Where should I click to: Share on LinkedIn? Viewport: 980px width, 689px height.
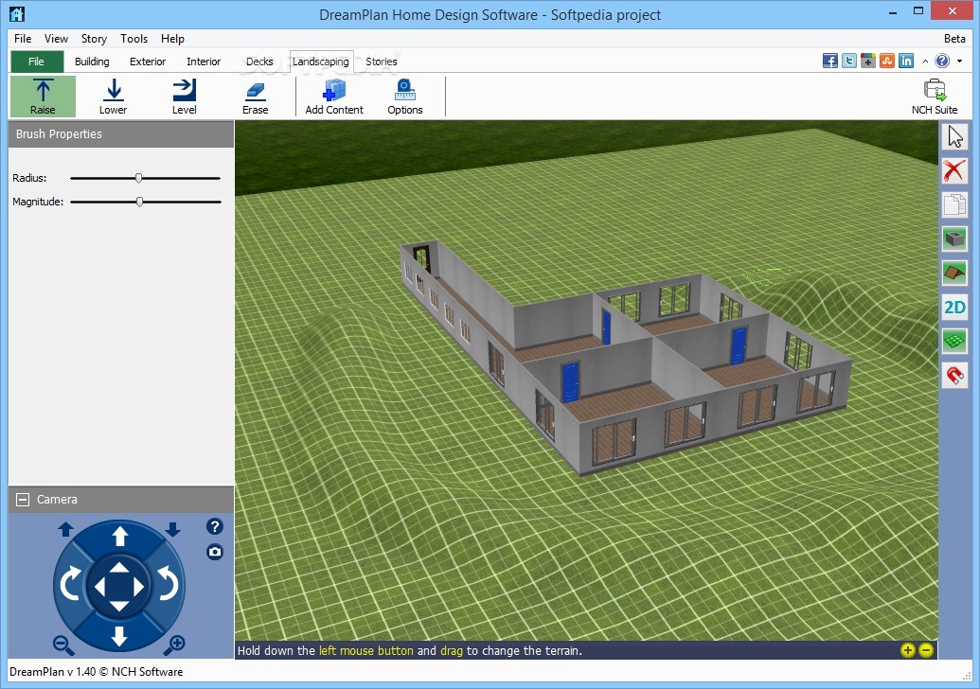point(905,61)
